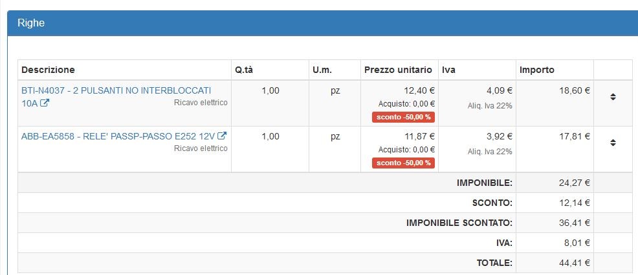The image size is (638, 275).
Task: Click the IMPONIBILE SCONTATO value 36,41 €
Action: (574, 223)
